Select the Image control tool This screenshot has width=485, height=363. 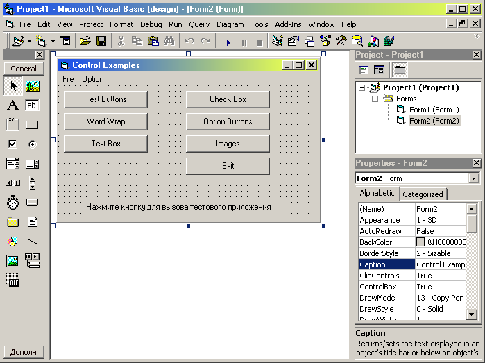(13, 260)
